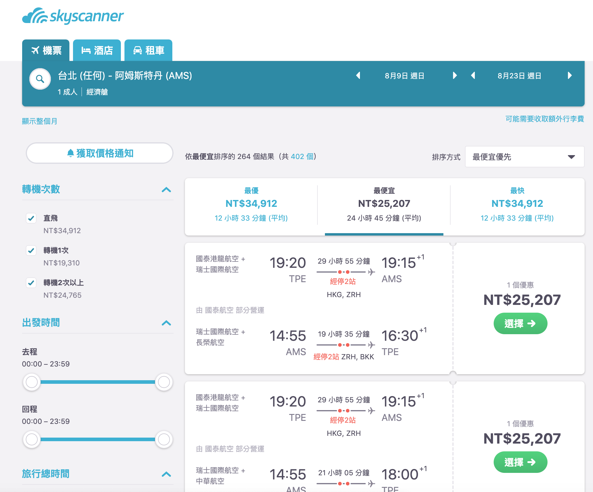Click the 經濟艙 cabin class text
The height and width of the screenshot is (492, 593).
pos(97,92)
